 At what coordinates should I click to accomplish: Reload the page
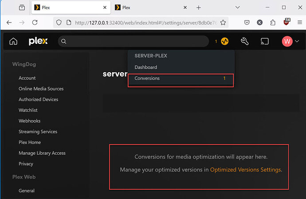pyautogui.click(x=35, y=23)
